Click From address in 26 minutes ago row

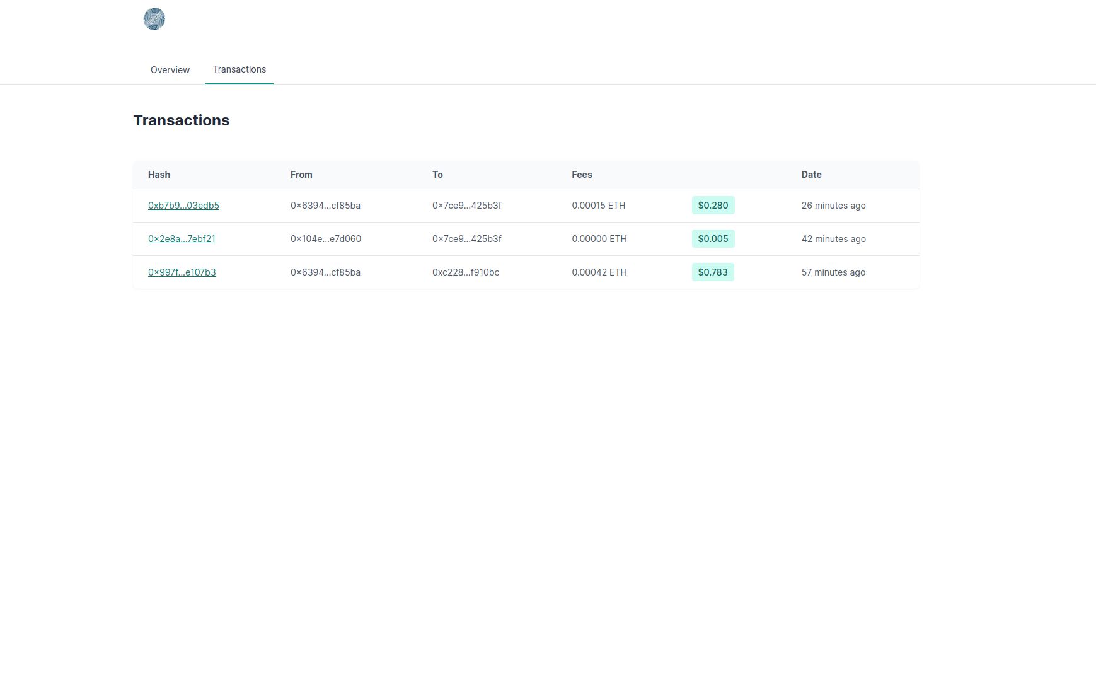coord(325,206)
